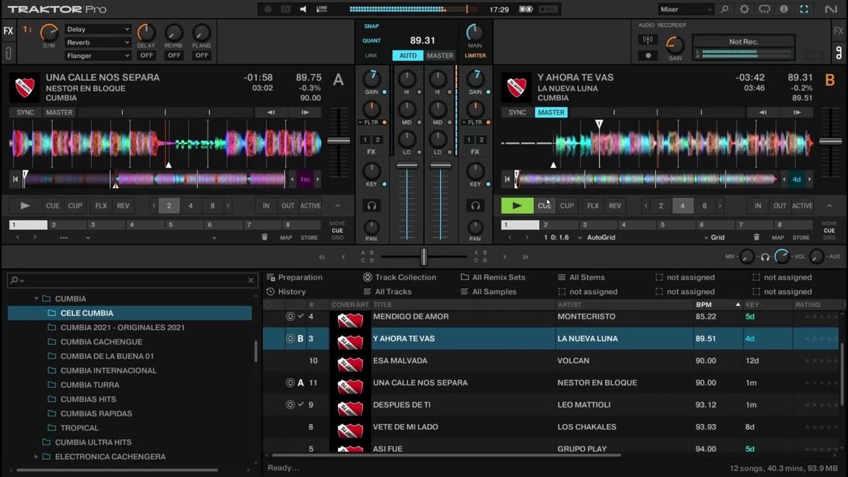Click the search magnifier icon in header

click(x=724, y=9)
